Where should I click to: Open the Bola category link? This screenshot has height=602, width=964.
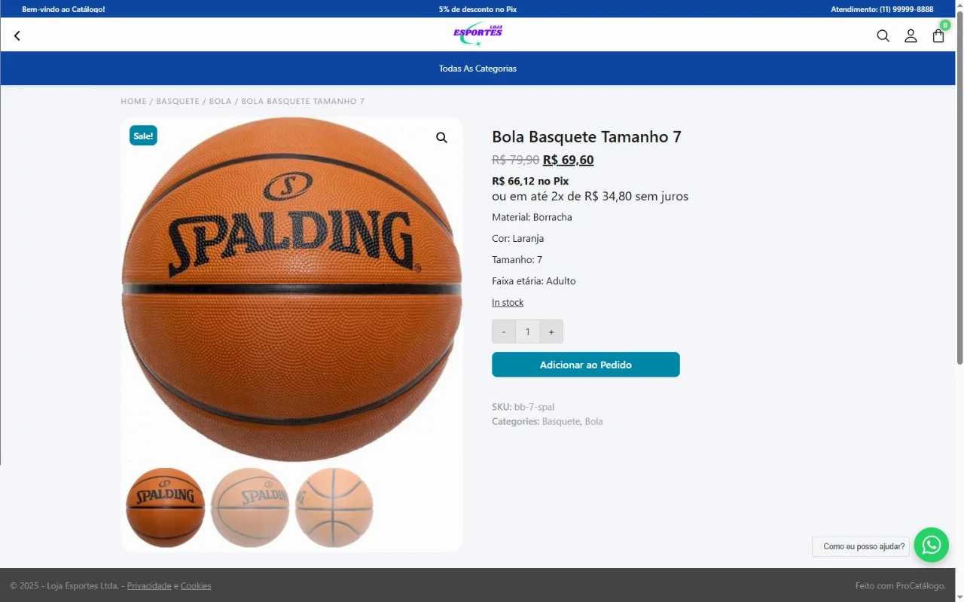(x=593, y=421)
